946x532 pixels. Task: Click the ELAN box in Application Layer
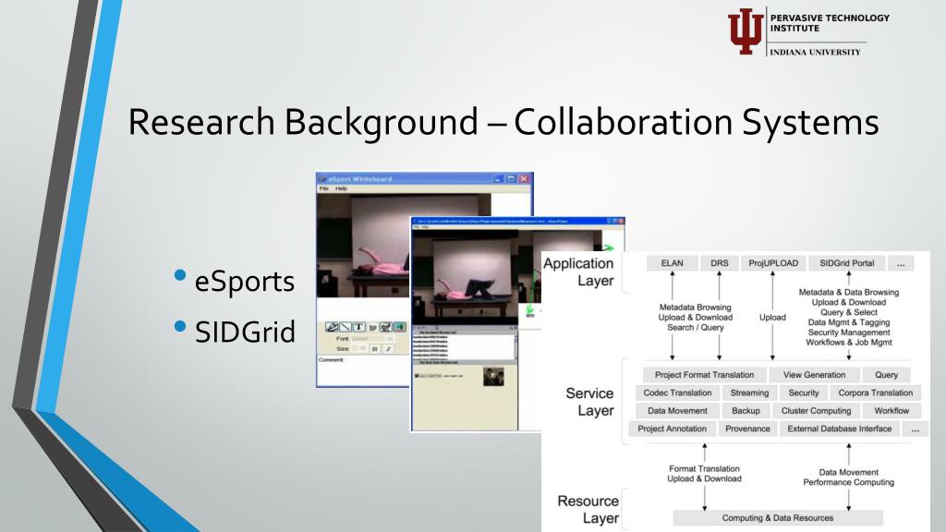point(673,263)
